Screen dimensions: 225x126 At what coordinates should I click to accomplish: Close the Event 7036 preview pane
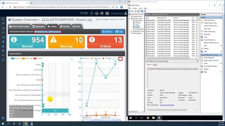(198, 61)
